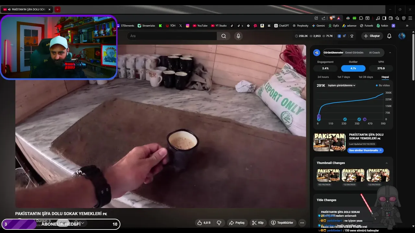Screen dimensions: 415x233
Task: Switch to the AI Coach tab
Action: [x=374, y=52]
